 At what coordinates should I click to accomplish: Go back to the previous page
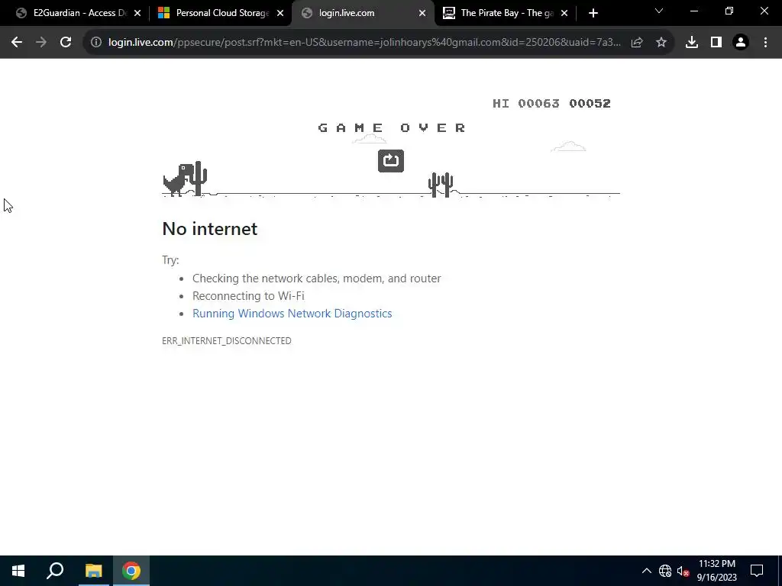(17, 43)
